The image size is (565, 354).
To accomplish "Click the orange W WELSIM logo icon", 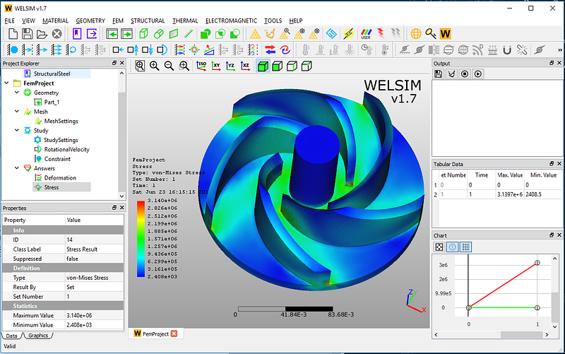I will 446,34.
